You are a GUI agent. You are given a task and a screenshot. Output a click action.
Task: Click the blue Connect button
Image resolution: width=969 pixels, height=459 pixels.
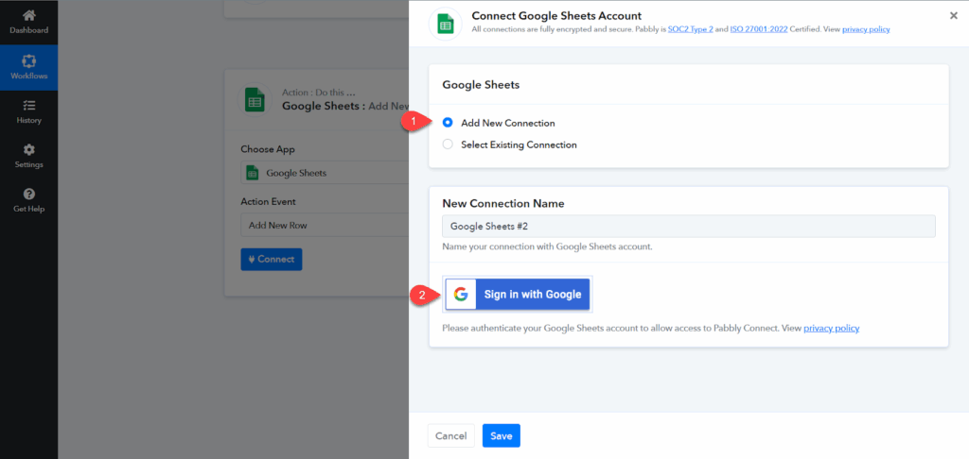click(272, 259)
